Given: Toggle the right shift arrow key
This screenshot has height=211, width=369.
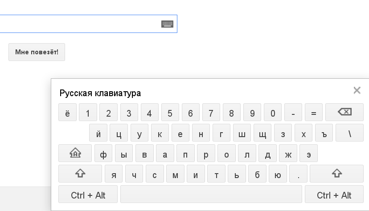Looking at the screenshot, I should (337, 174).
